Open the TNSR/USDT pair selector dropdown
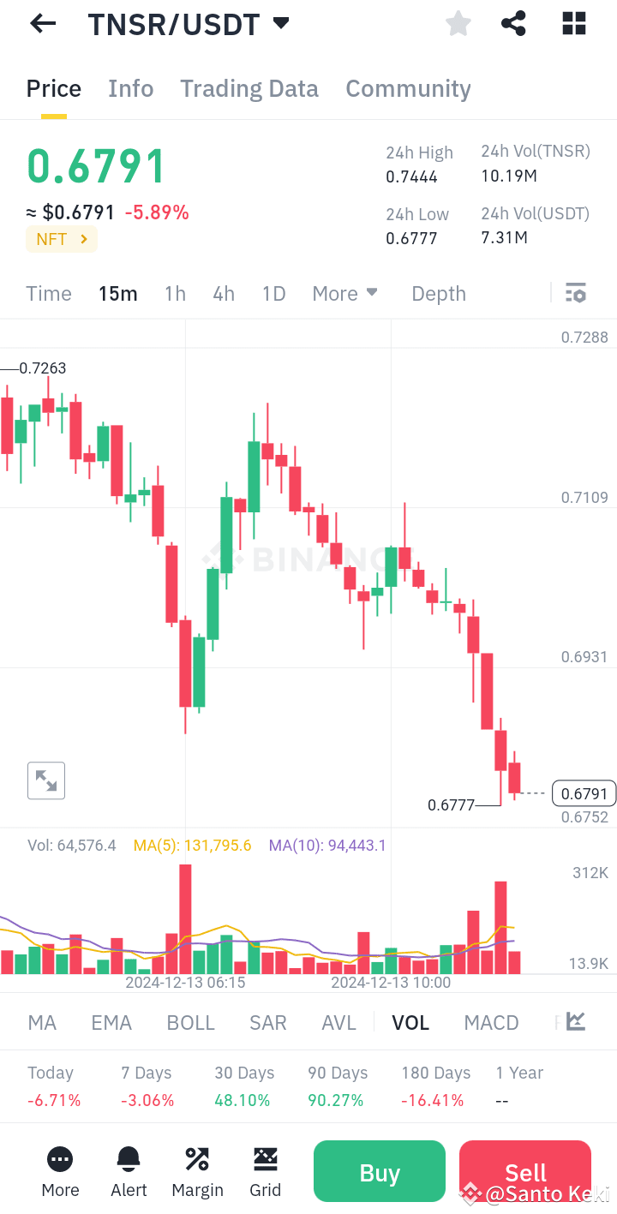Screen dimensions: 617x1214 [x=280, y=23]
